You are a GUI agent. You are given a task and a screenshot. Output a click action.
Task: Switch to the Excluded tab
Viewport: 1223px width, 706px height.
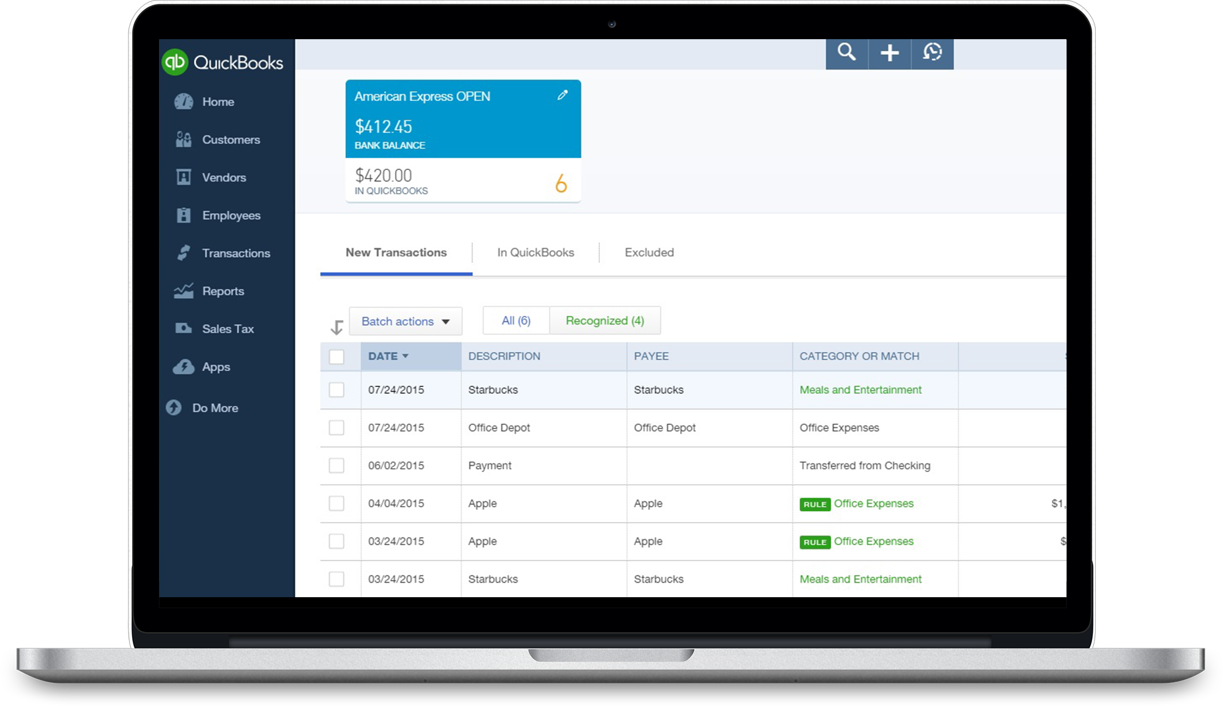tap(649, 252)
